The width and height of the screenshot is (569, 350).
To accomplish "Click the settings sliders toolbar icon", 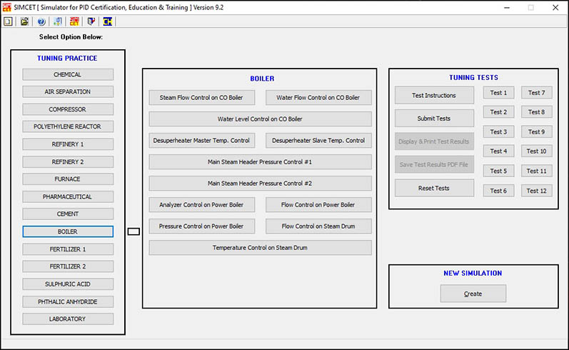I will coord(58,21).
